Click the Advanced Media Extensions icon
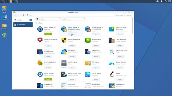Viewport: 172px width, 96px height. pos(112,29)
